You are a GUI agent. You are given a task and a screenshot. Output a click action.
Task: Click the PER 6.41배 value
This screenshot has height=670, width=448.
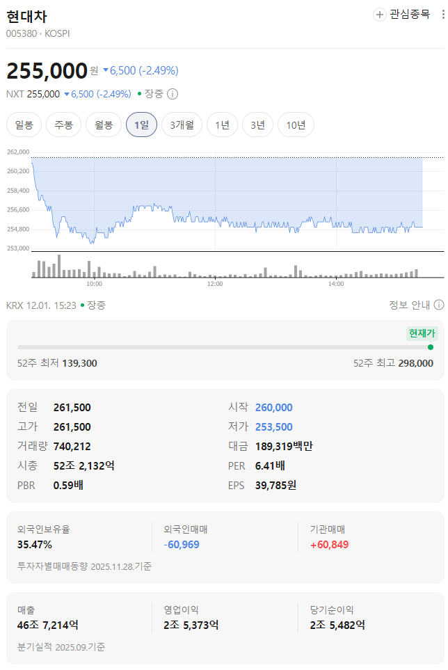tap(270, 465)
